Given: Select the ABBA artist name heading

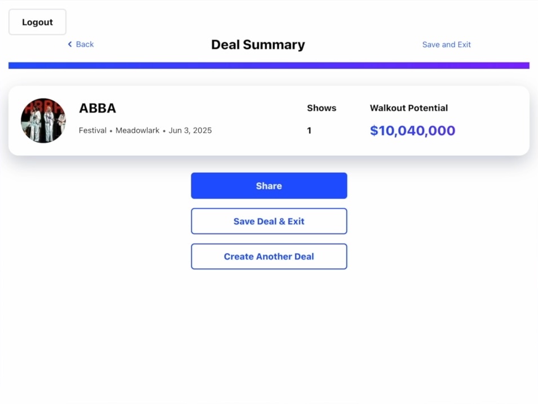Looking at the screenshot, I should pos(97,108).
